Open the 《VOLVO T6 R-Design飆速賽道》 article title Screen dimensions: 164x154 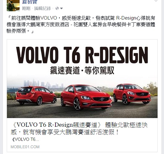click(56, 125)
